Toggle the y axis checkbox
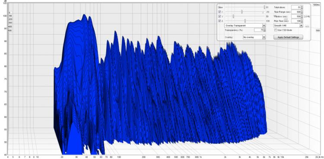This screenshot has width=324, height=159. coord(219,16)
